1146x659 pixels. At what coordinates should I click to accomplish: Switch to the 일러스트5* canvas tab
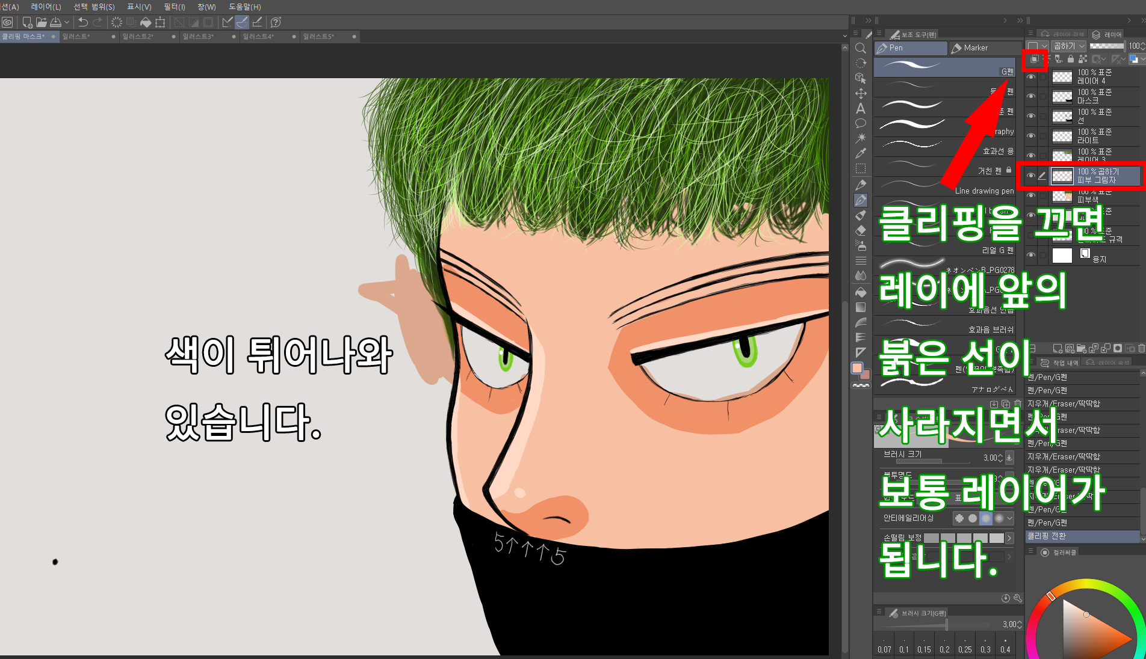tap(329, 37)
